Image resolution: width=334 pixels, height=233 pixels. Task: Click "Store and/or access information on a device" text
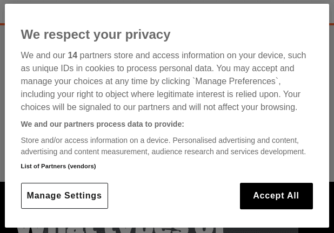(x=94, y=140)
